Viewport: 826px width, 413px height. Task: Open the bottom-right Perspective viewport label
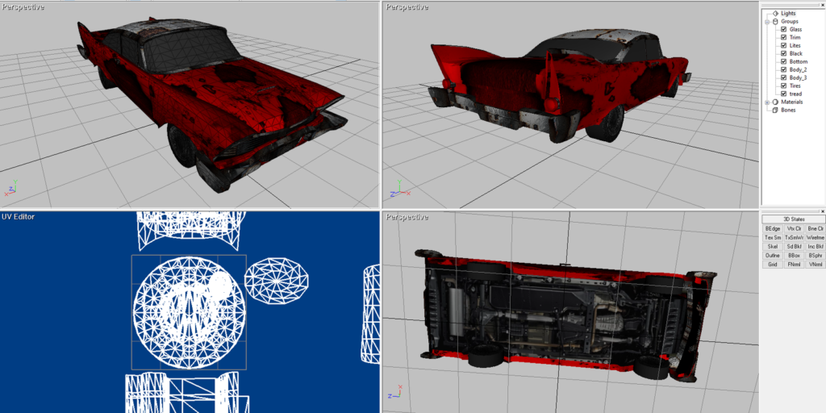(x=407, y=217)
